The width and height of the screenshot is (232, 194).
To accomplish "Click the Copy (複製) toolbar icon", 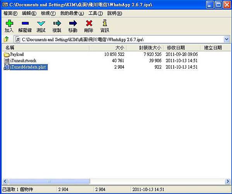I will click(57, 23).
